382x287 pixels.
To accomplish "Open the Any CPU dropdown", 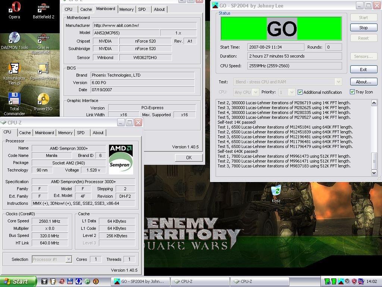I will tap(256, 92).
